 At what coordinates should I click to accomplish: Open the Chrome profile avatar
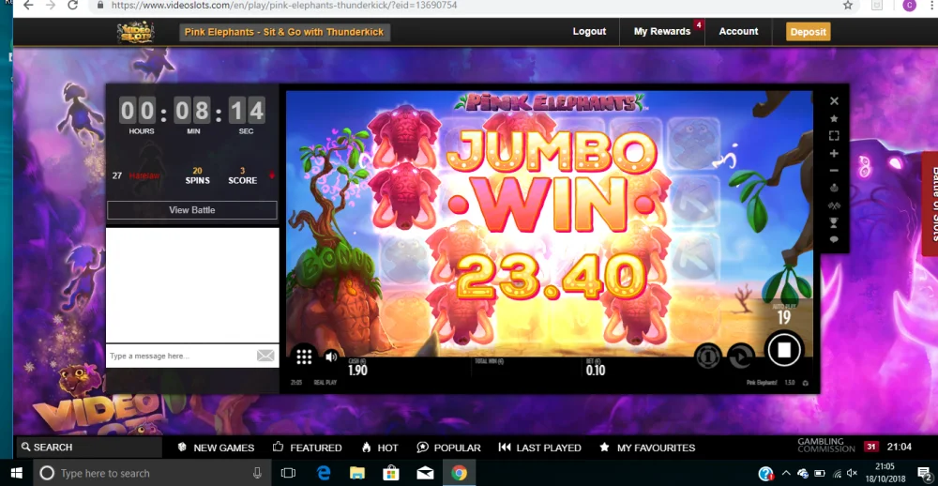[909, 6]
